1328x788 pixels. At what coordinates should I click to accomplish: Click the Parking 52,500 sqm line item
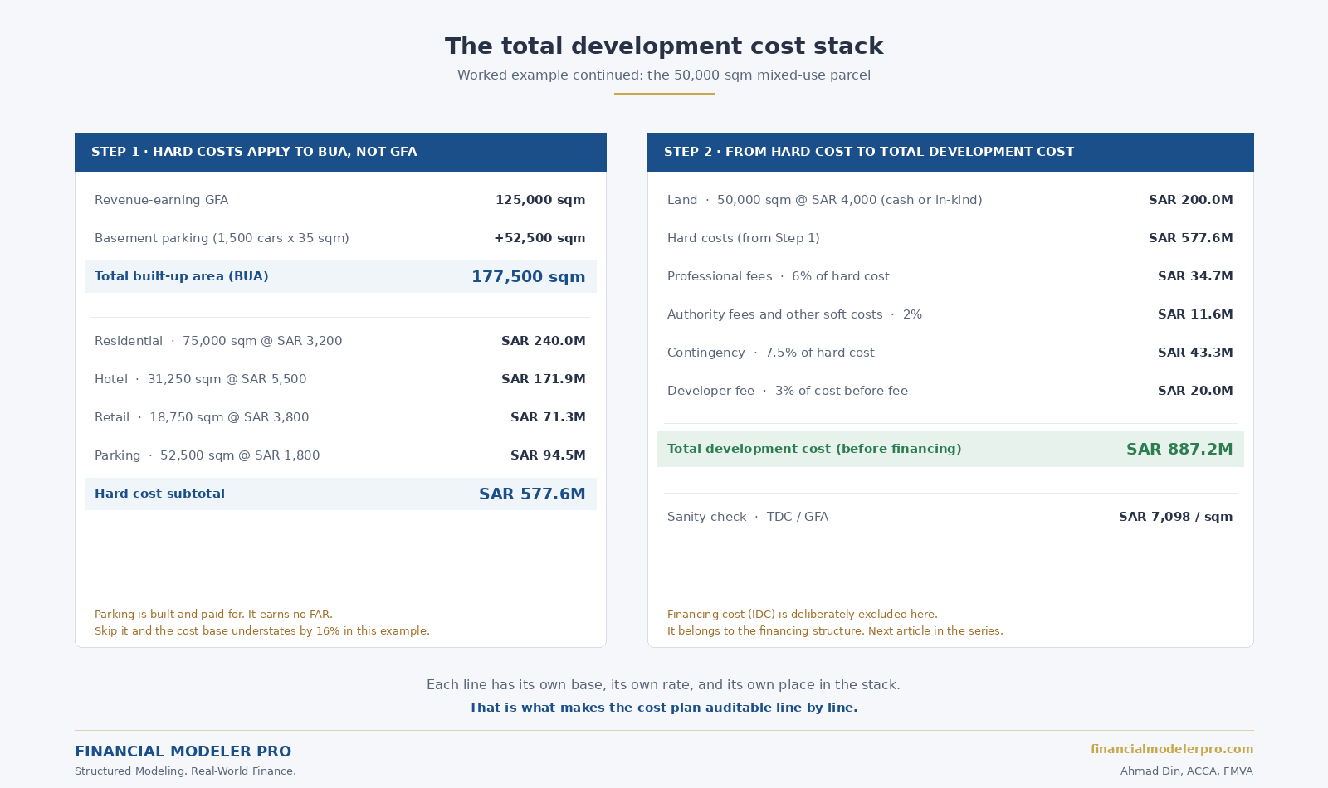(207, 455)
